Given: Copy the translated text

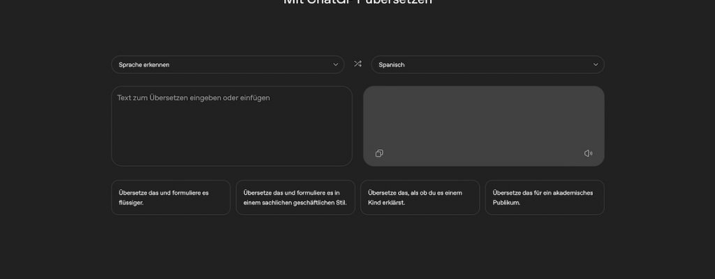Looking at the screenshot, I should click(x=379, y=153).
